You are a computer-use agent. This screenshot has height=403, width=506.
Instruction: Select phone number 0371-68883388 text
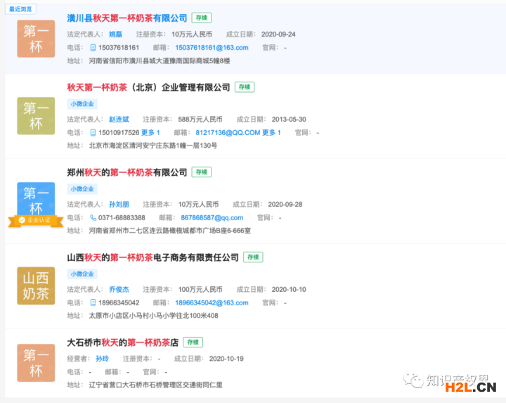pyautogui.click(x=122, y=218)
